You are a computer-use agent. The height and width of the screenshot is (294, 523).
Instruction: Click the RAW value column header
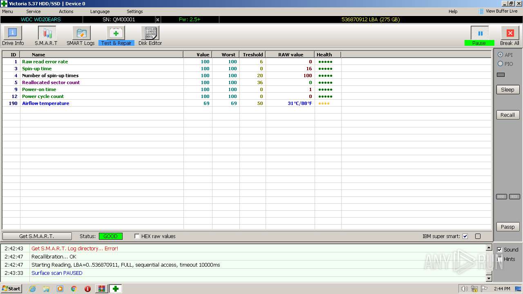click(x=290, y=54)
